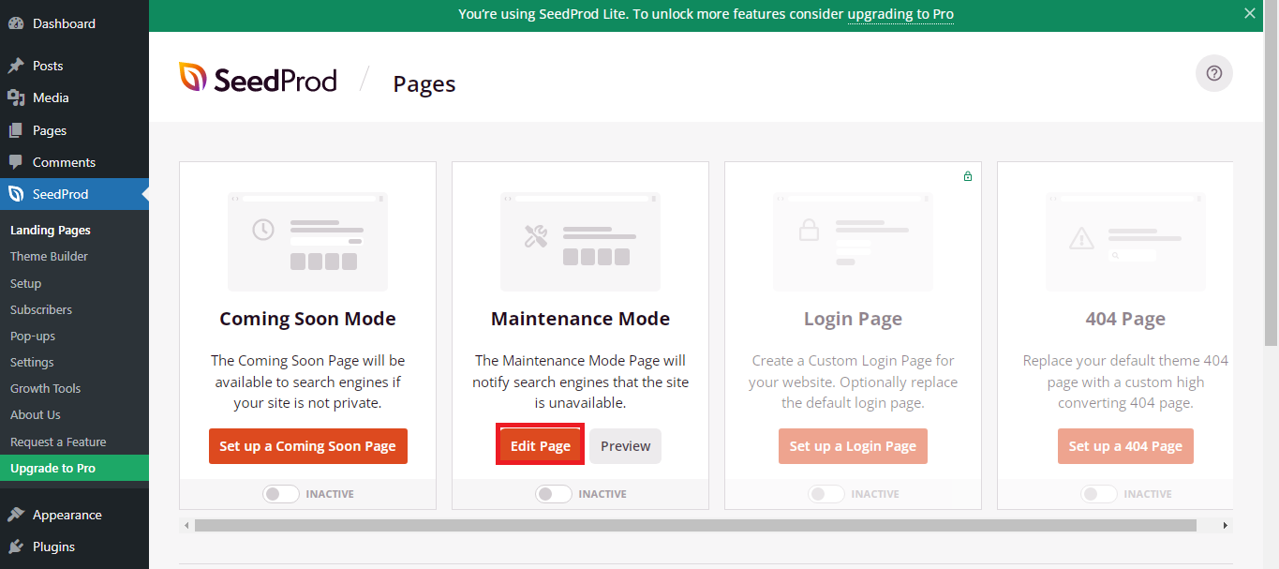Click the Edit Page button
This screenshot has width=1279, height=569.
tap(541, 445)
